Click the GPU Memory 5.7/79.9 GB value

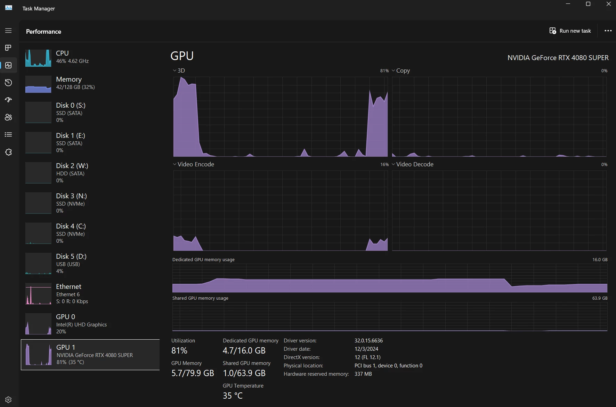coord(193,373)
